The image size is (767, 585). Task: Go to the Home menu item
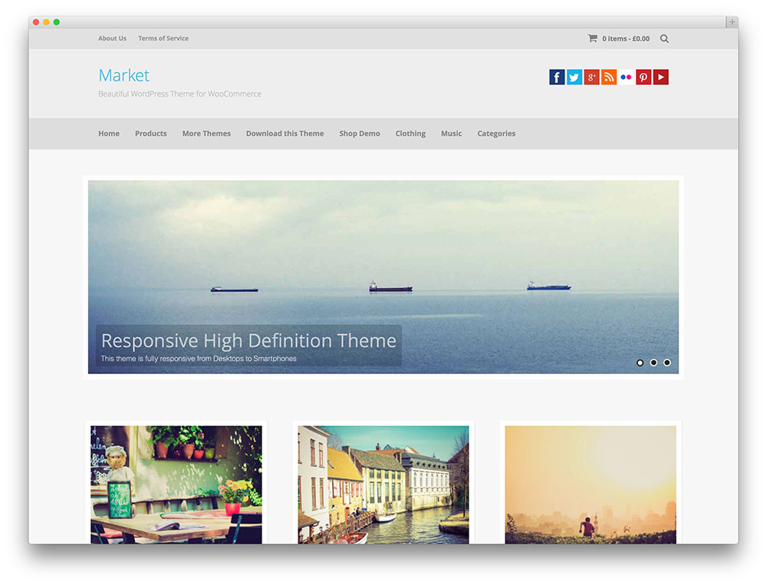point(109,133)
